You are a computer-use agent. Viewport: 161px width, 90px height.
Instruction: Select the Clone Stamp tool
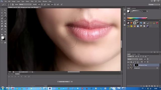coord(2,21)
